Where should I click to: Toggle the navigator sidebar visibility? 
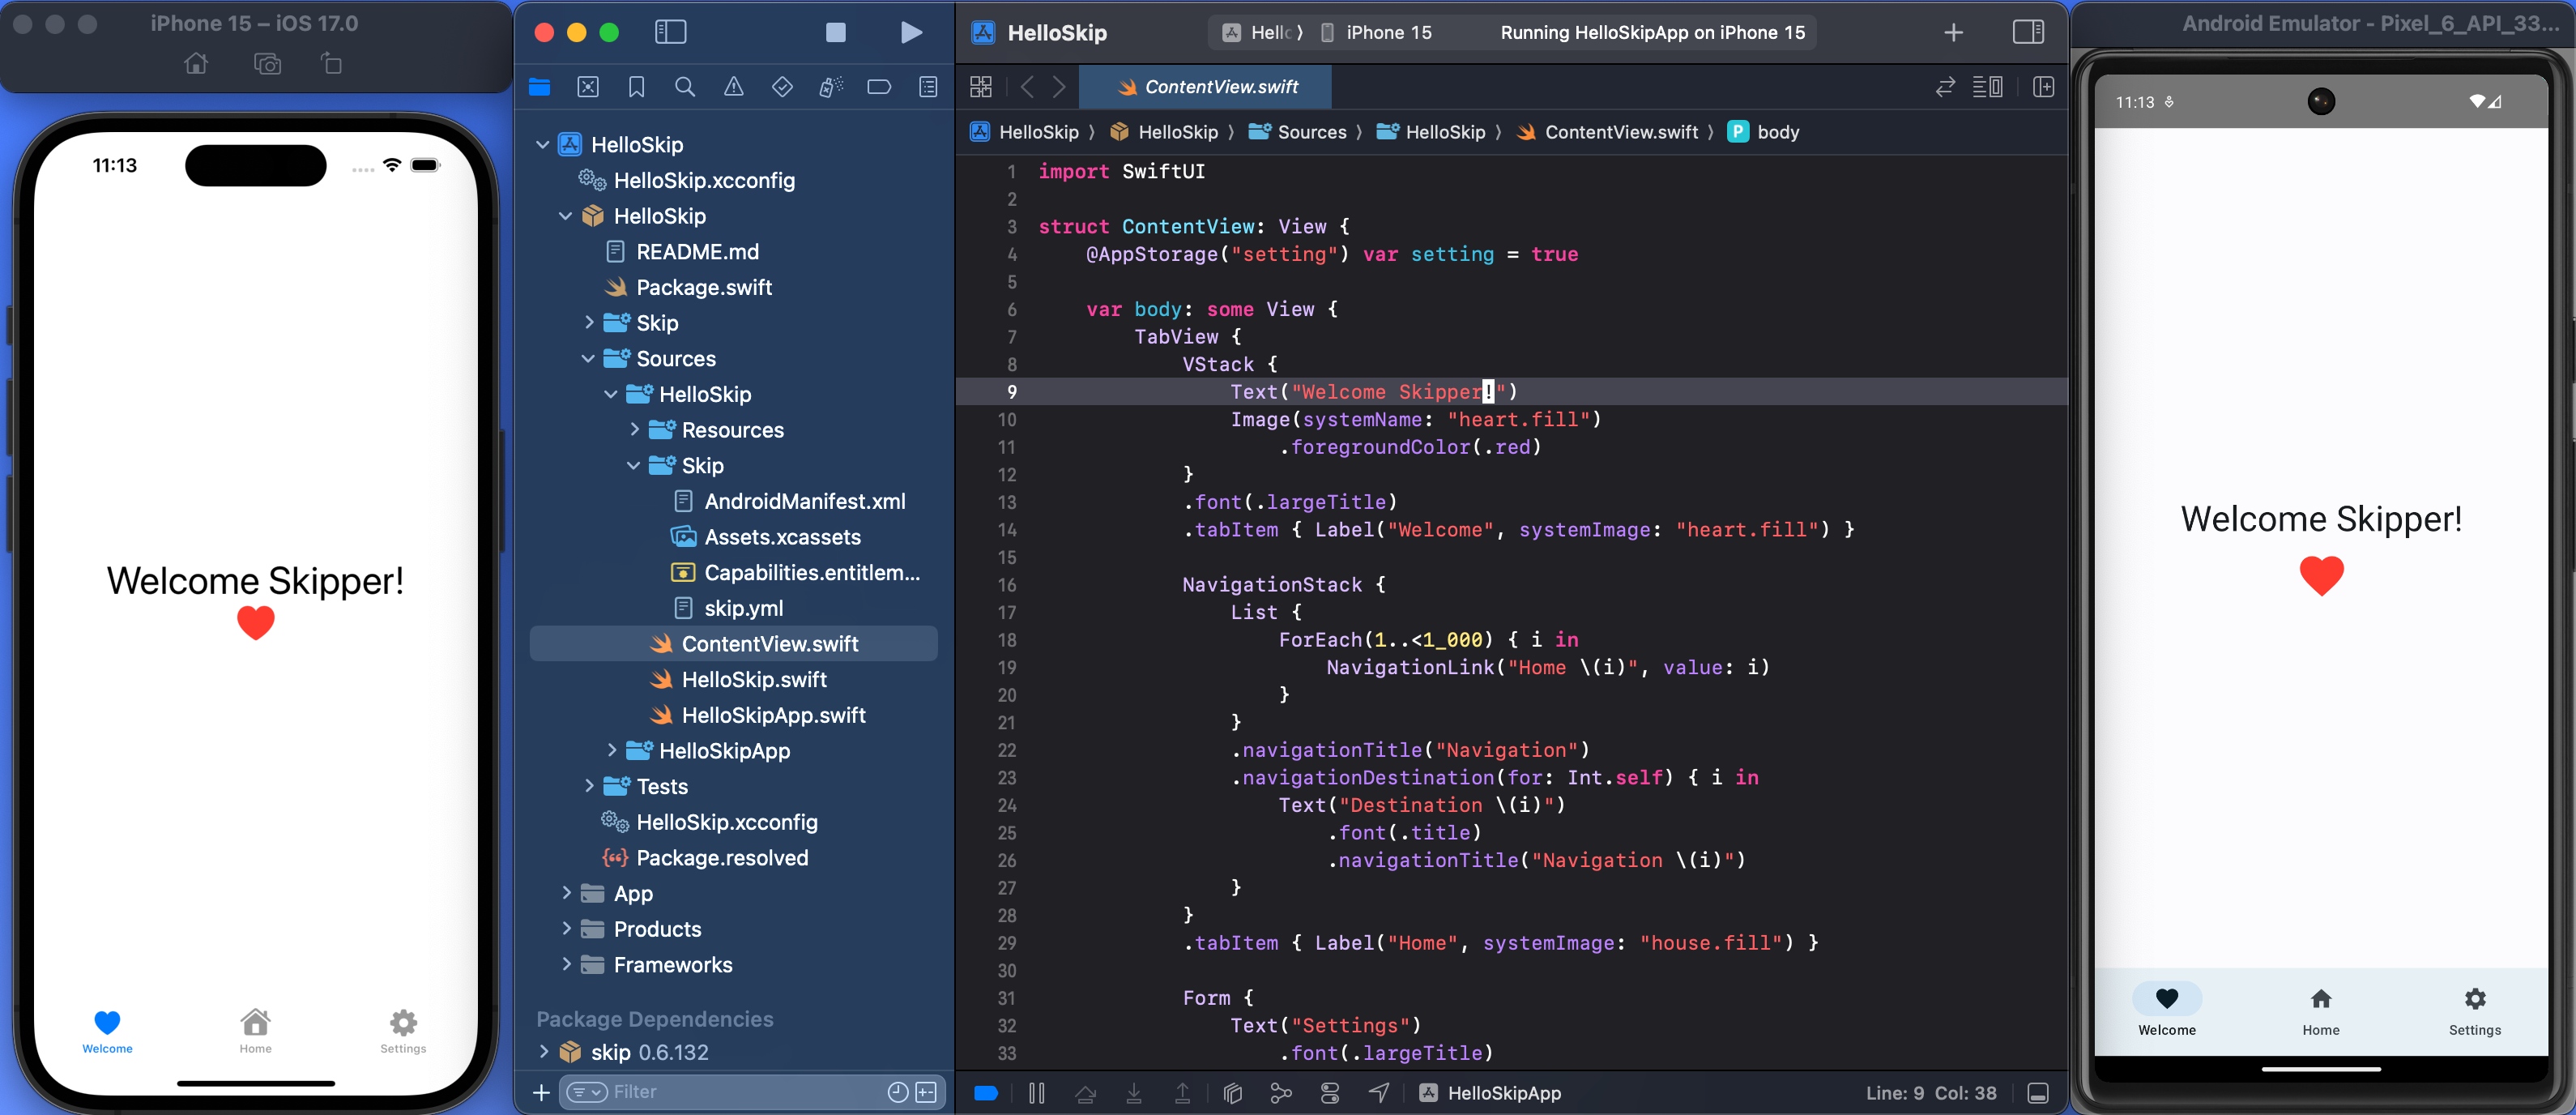[670, 31]
